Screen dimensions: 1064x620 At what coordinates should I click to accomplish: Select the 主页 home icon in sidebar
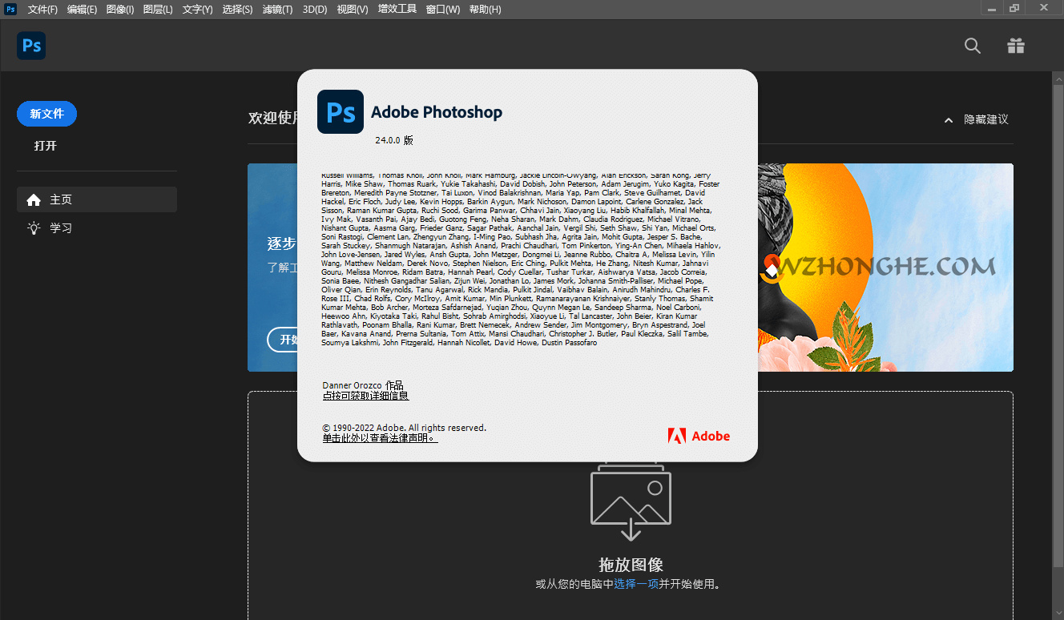[32, 199]
